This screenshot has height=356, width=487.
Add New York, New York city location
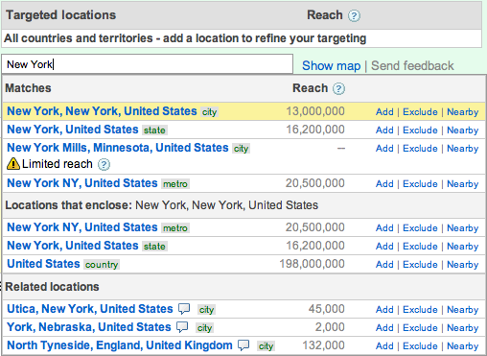384,111
